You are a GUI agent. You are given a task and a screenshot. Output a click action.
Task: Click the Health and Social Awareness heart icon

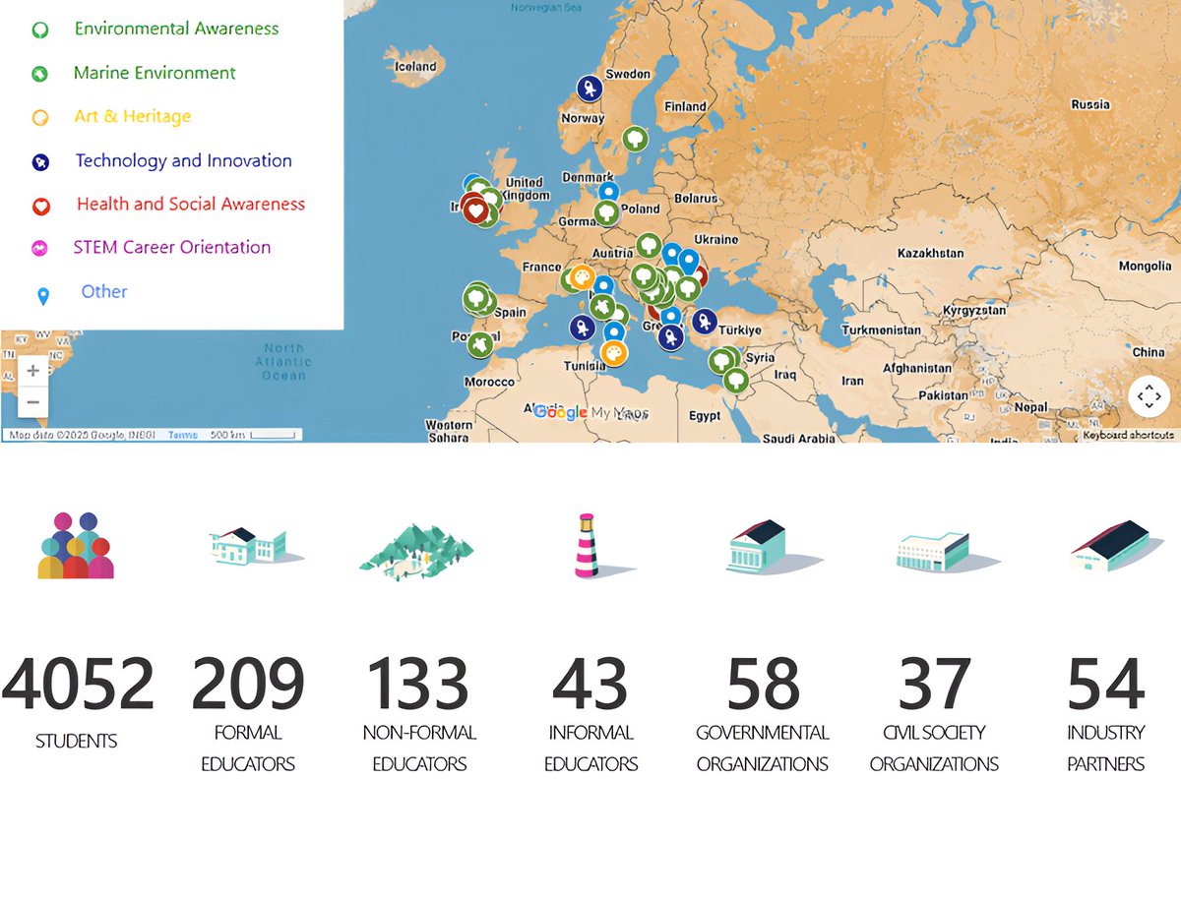coord(41,207)
